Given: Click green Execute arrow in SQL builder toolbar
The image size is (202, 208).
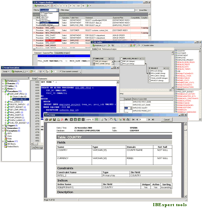Looking at the screenshot, I should coord(109,46).
